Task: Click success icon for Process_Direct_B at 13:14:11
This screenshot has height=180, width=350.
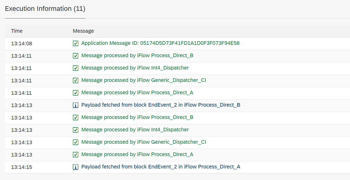Action: click(75, 56)
